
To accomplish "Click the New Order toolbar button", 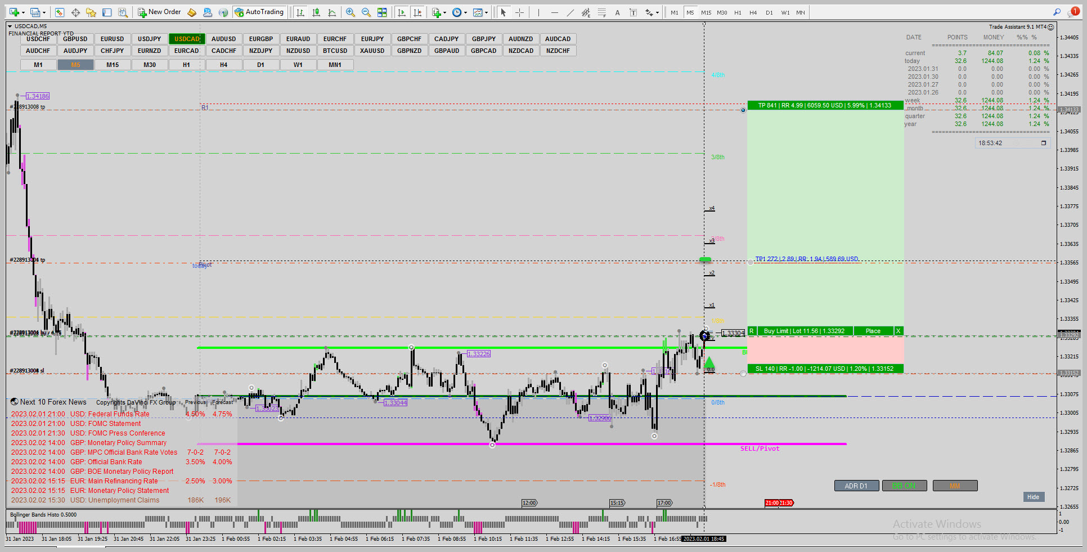I will (160, 12).
